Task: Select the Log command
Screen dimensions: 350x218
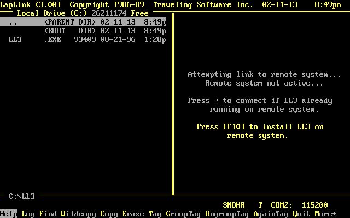Action: [28, 214]
